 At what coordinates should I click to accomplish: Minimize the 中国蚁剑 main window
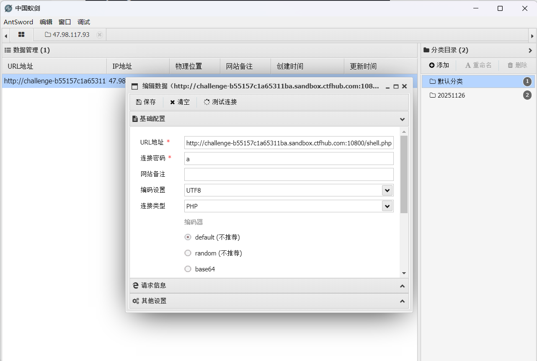click(475, 8)
